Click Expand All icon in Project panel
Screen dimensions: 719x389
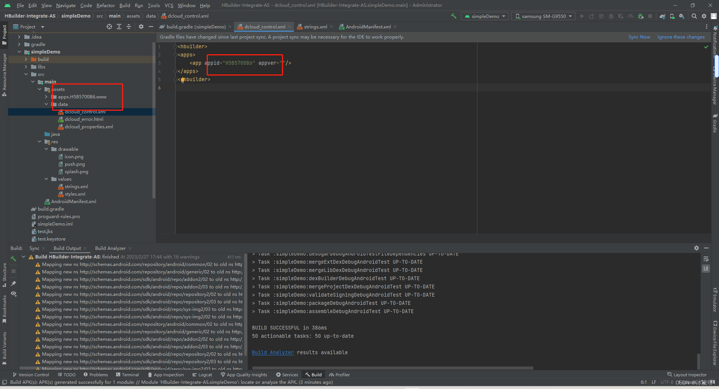point(119,27)
